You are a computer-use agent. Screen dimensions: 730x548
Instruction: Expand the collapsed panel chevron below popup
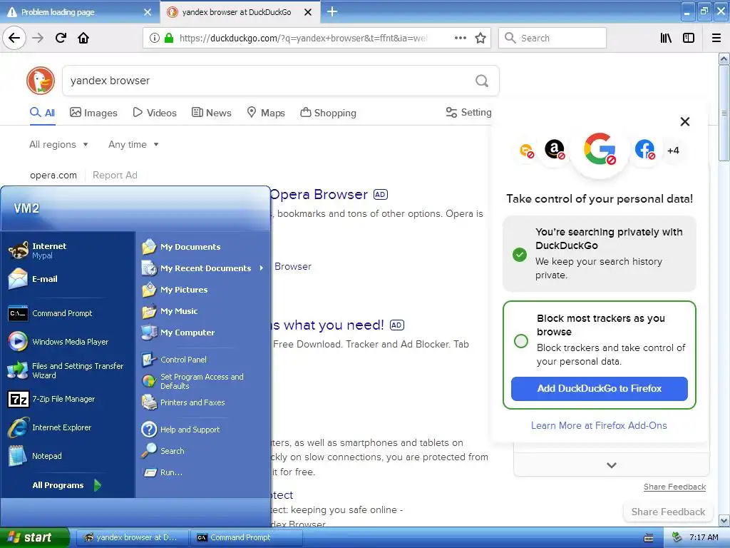[x=612, y=465]
